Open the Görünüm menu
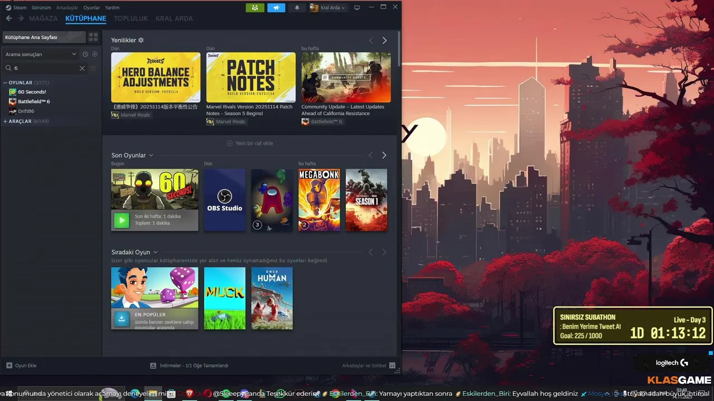Image resolution: width=714 pixels, height=401 pixels. 41,8
